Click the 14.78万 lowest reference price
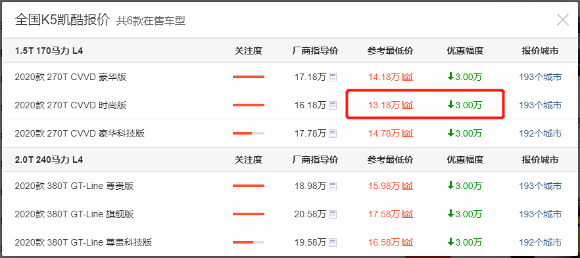This screenshot has width=580, height=258. [384, 133]
